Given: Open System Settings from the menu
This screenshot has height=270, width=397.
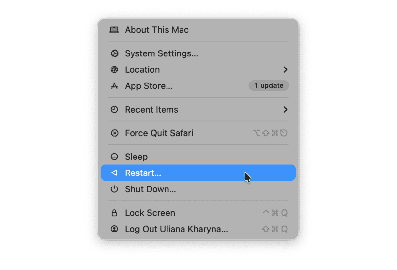Looking at the screenshot, I should [162, 53].
